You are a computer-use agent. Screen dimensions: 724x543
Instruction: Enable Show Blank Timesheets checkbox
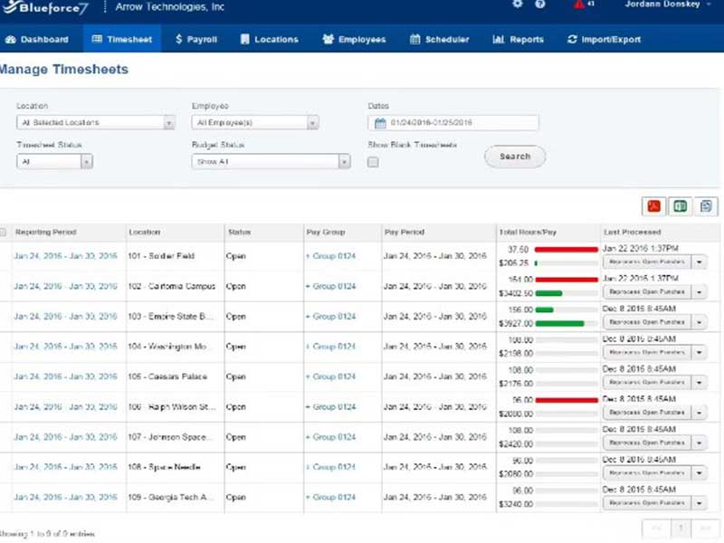(x=373, y=162)
